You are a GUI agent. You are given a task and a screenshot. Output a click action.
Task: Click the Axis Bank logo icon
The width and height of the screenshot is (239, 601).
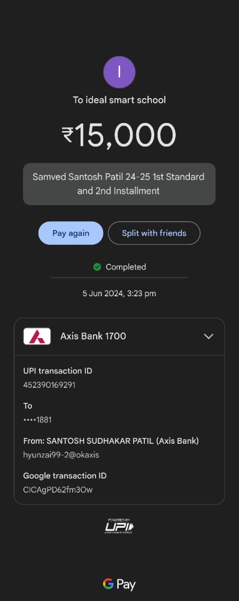pos(37,336)
